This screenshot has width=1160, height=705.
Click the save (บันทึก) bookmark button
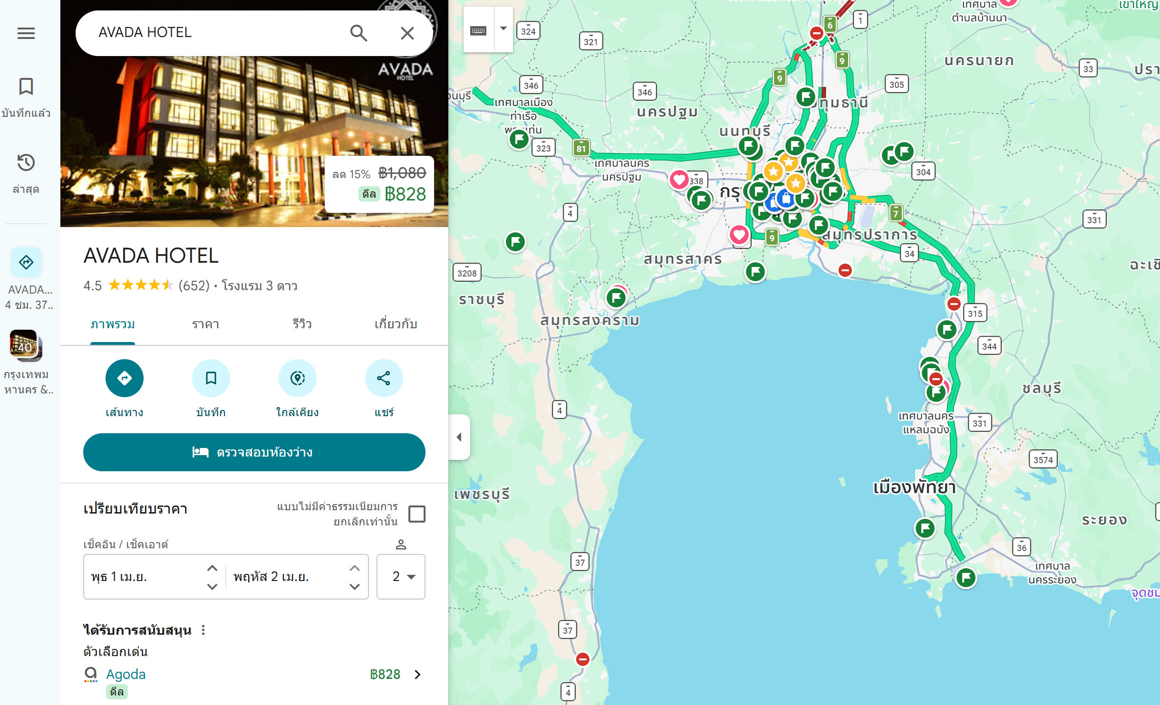(x=211, y=378)
